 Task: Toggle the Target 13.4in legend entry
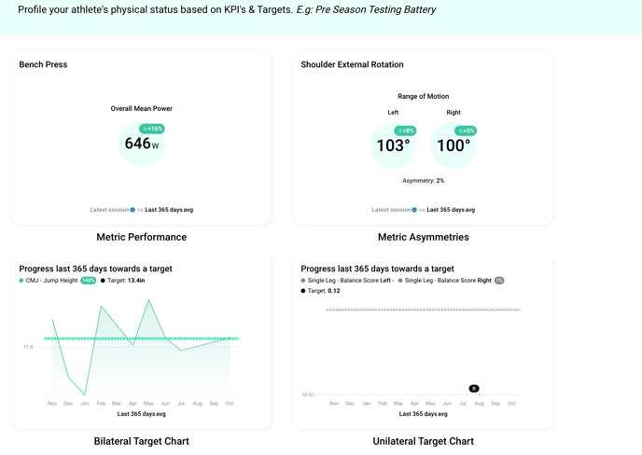point(124,281)
